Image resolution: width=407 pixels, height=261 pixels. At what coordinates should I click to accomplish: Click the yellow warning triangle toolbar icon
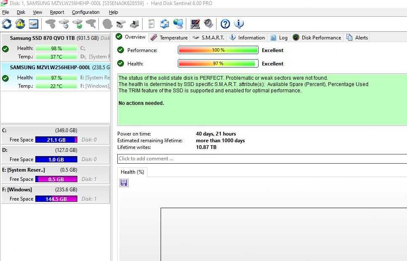point(20,24)
